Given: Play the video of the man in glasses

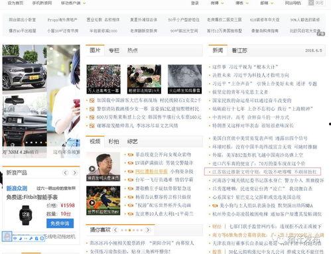Looking at the screenshot, I should (x=92, y=169).
